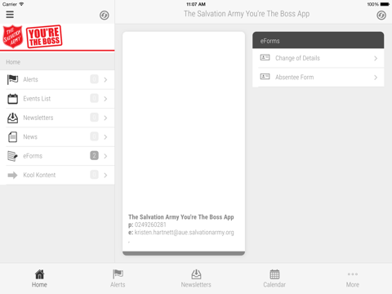Viewport: 392px width, 294px height.
Task: Expand the Events List row chevron
Action: (105, 99)
